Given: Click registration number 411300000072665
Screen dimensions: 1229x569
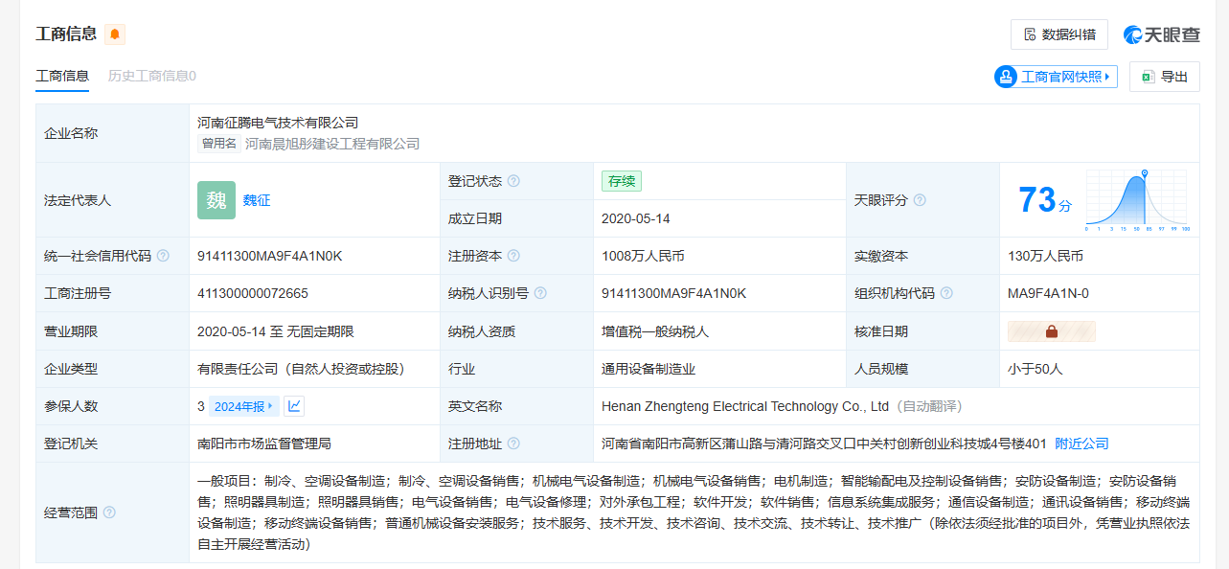Looking at the screenshot, I should tap(253, 293).
